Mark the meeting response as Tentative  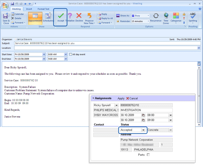(70, 17)
